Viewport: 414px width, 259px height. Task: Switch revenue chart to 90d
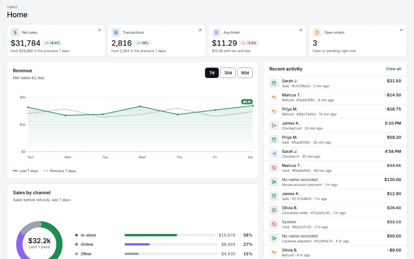(x=245, y=73)
